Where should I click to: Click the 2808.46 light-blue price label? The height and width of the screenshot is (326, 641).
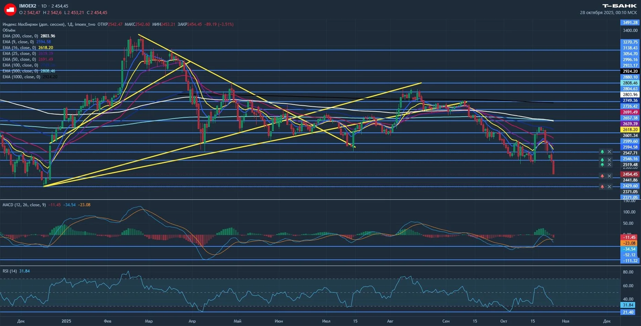[630, 83]
